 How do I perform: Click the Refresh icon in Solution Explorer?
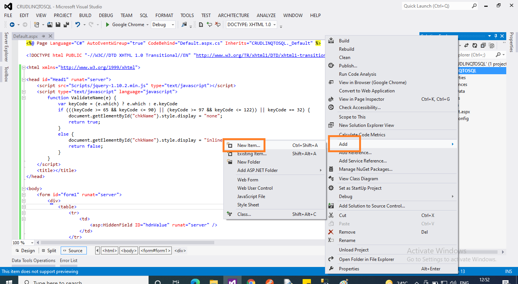(x=475, y=45)
